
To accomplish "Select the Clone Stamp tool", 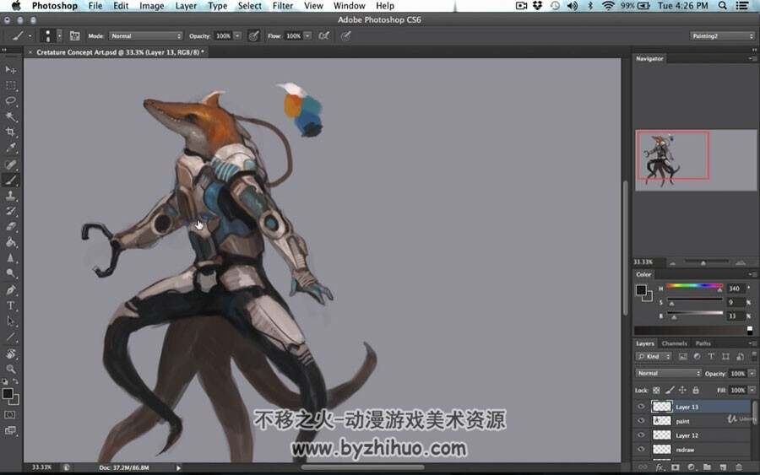I will pyautogui.click(x=10, y=196).
